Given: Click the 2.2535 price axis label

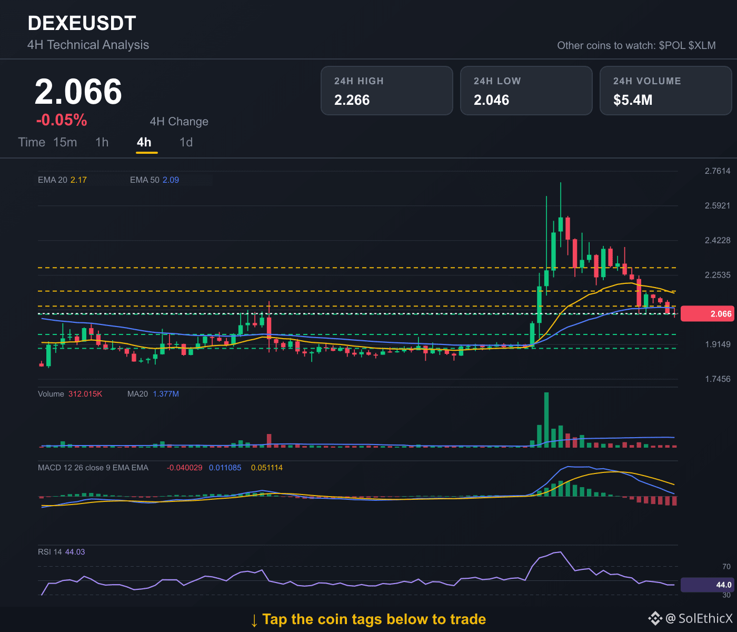Looking at the screenshot, I should (718, 275).
